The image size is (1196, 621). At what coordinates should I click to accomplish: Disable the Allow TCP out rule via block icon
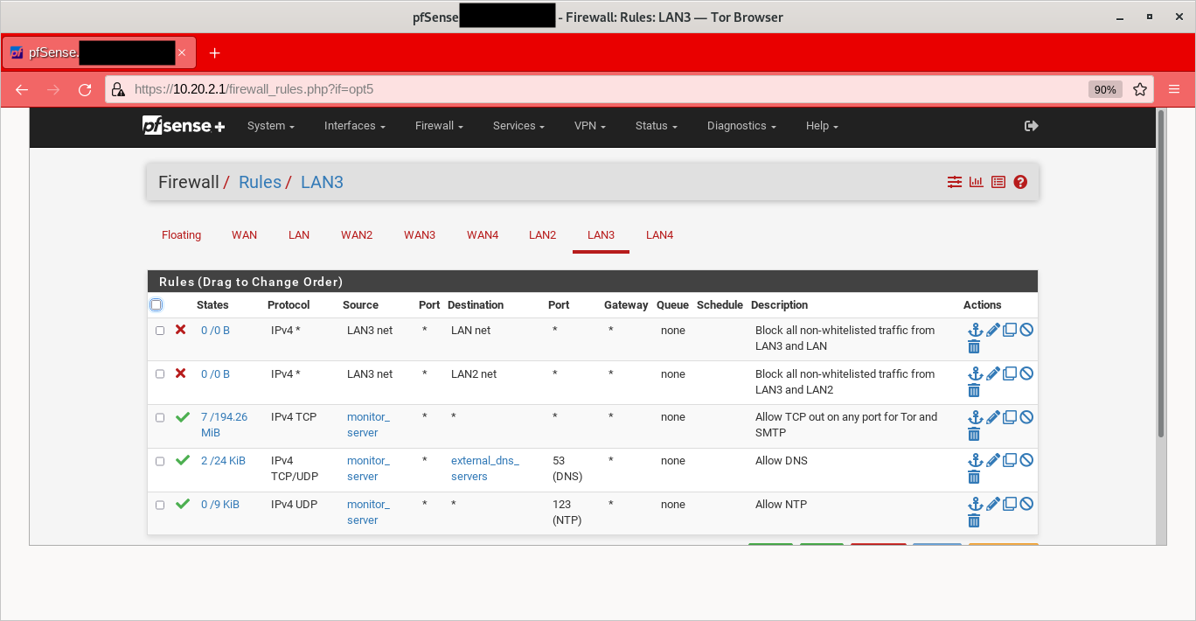coord(1026,416)
